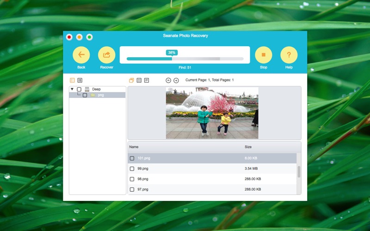Check the 98.png file checkbox
370x231 pixels.
(132, 179)
